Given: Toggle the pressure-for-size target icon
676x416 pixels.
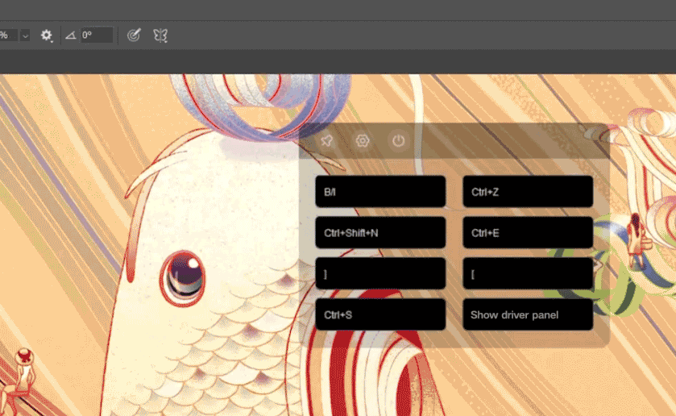Looking at the screenshot, I should pos(135,35).
